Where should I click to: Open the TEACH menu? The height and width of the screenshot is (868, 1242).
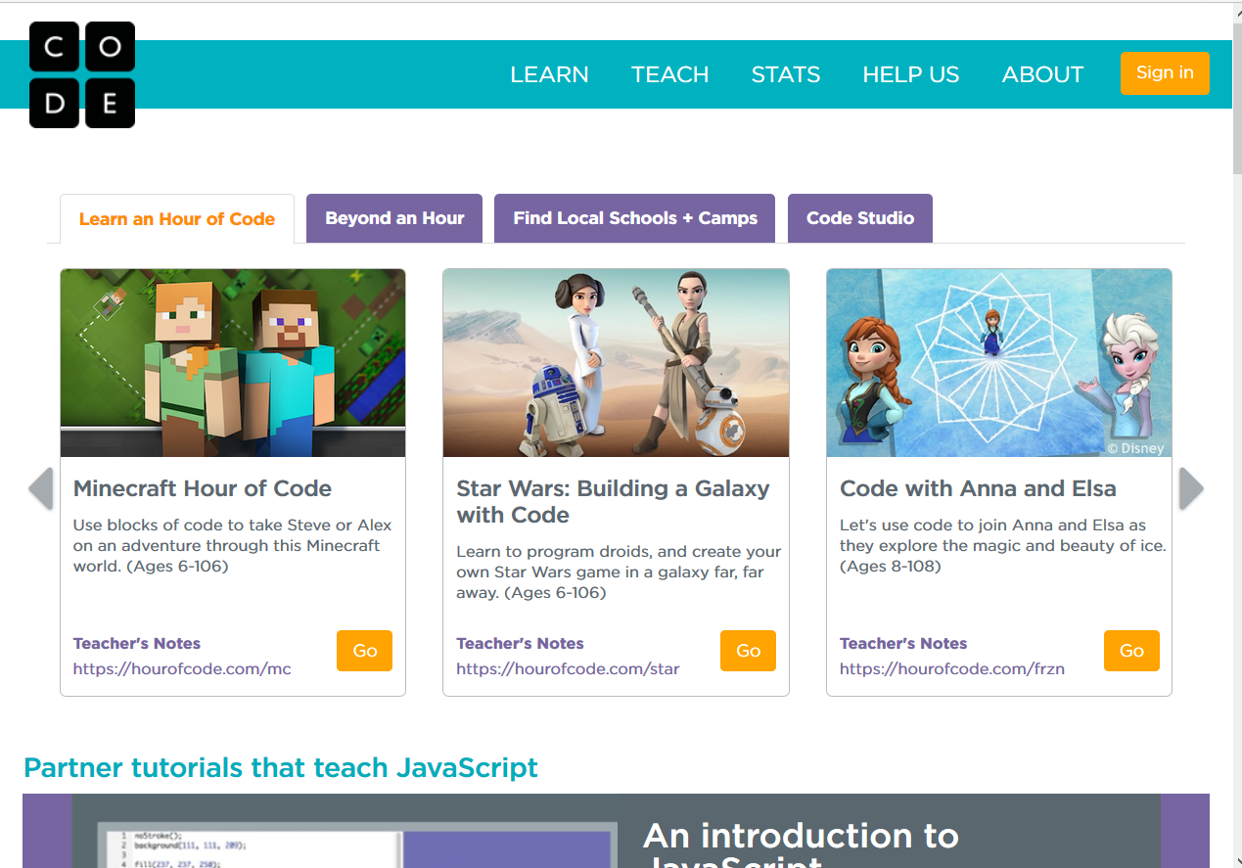669,73
